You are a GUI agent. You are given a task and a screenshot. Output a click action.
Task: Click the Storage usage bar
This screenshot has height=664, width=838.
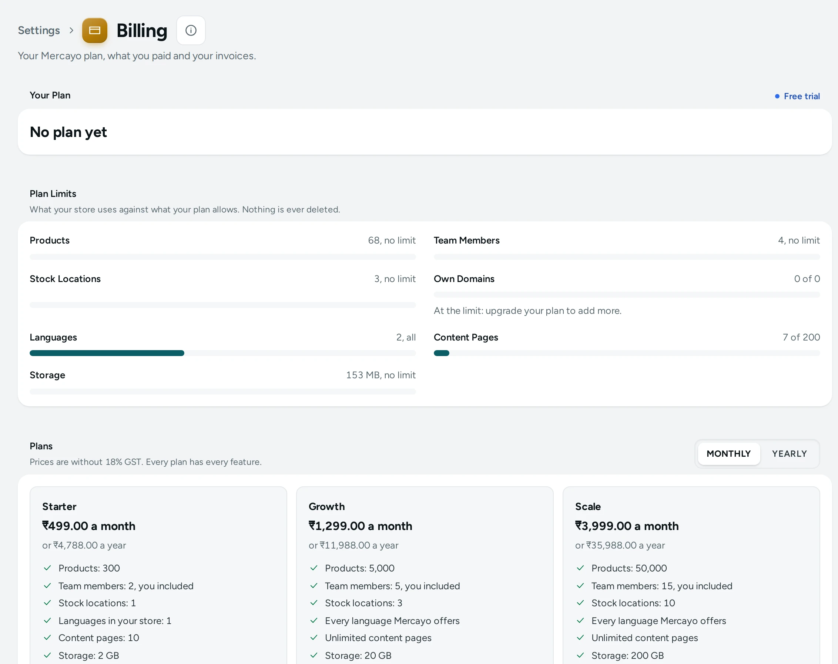pyautogui.click(x=223, y=392)
